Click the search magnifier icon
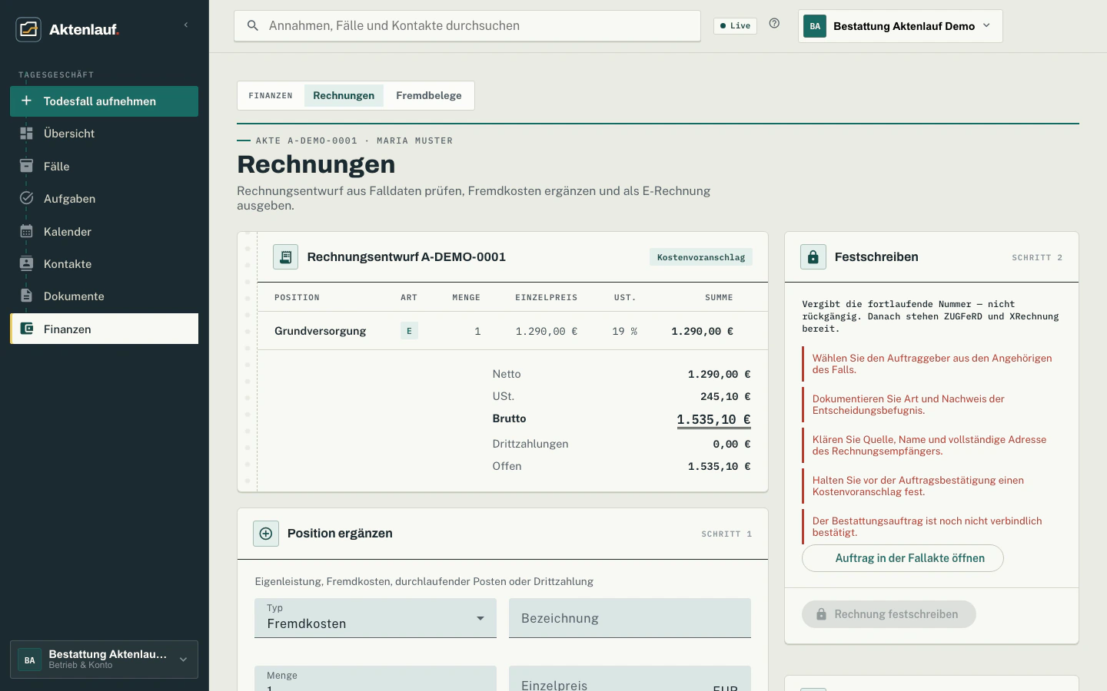The width and height of the screenshot is (1107, 691). 252,26
